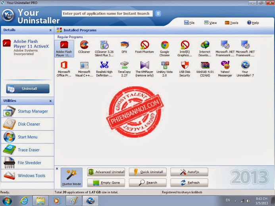
Task: Open File Shredder utility
Action: point(27,162)
